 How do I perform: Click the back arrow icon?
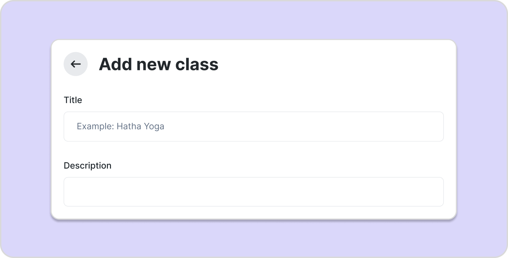(x=76, y=64)
